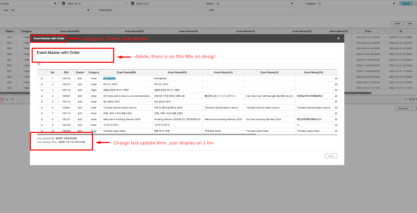Focus the Event Name search field
This screenshot has height=213, width=417.
tap(153, 10)
